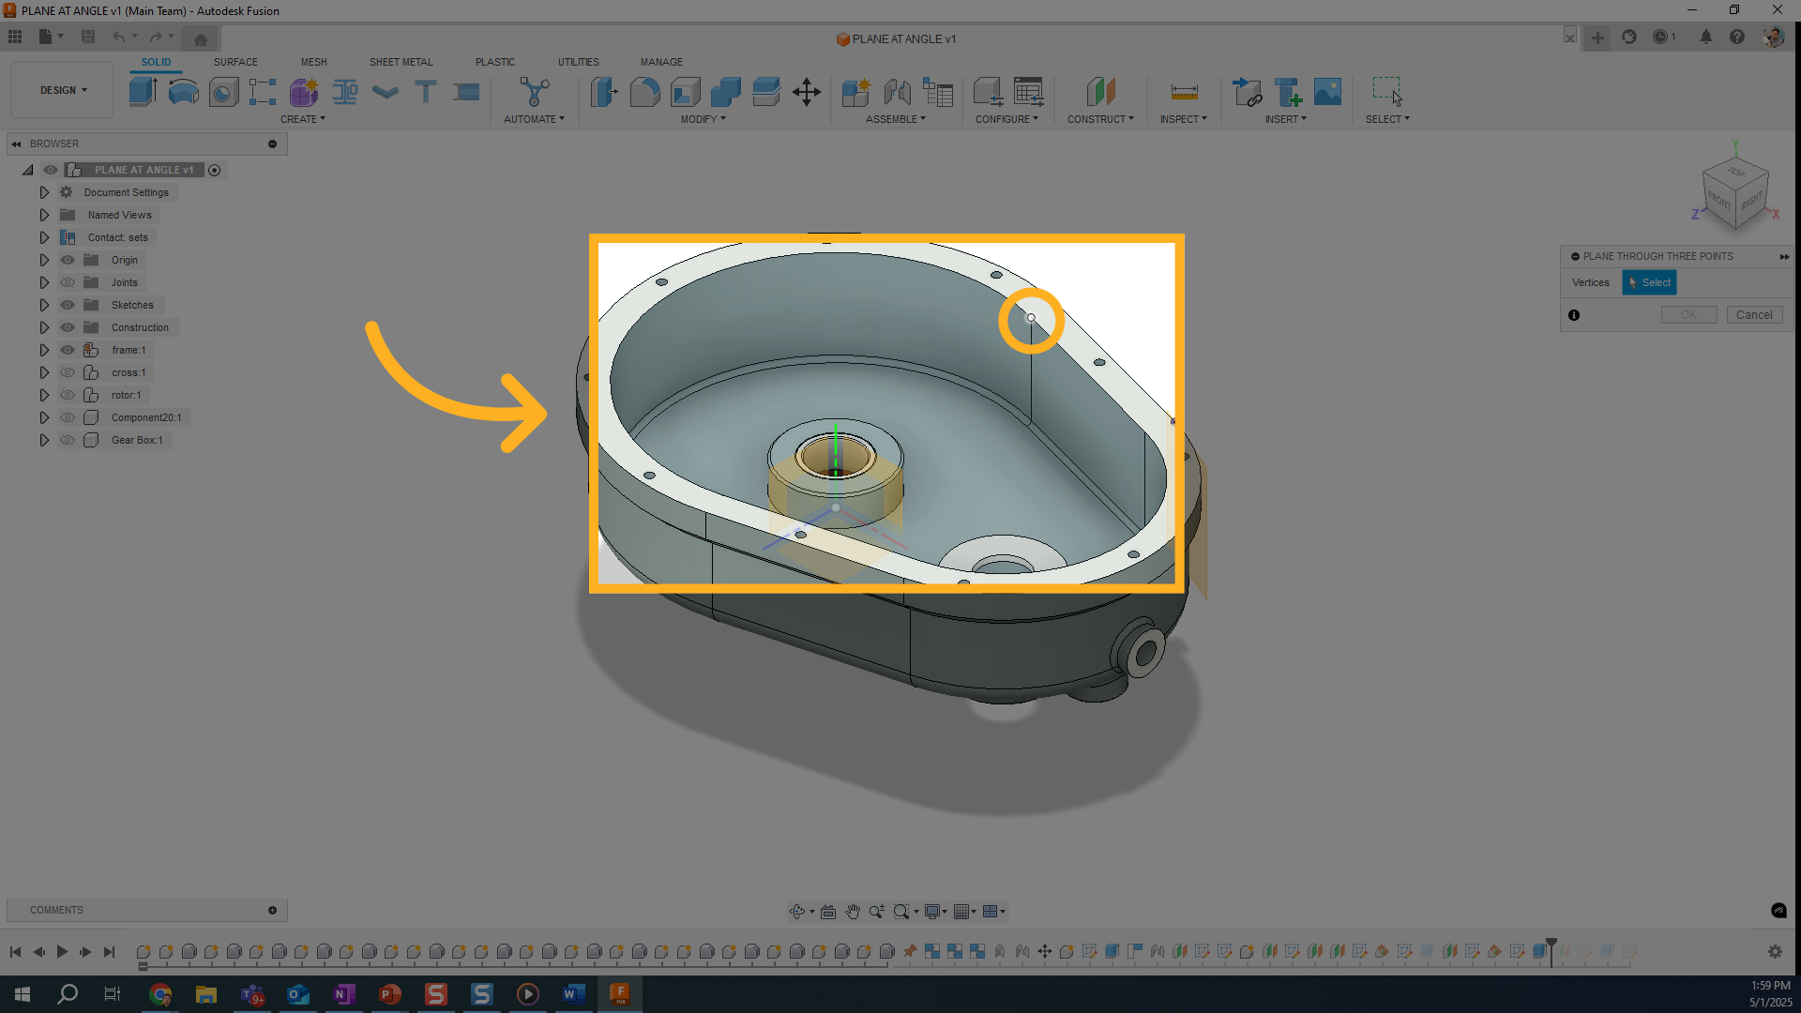The image size is (1801, 1013).
Task: Select the Move/Copy arrows tool
Action: (x=807, y=91)
